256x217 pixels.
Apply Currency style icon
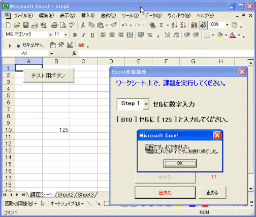(141, 35)
